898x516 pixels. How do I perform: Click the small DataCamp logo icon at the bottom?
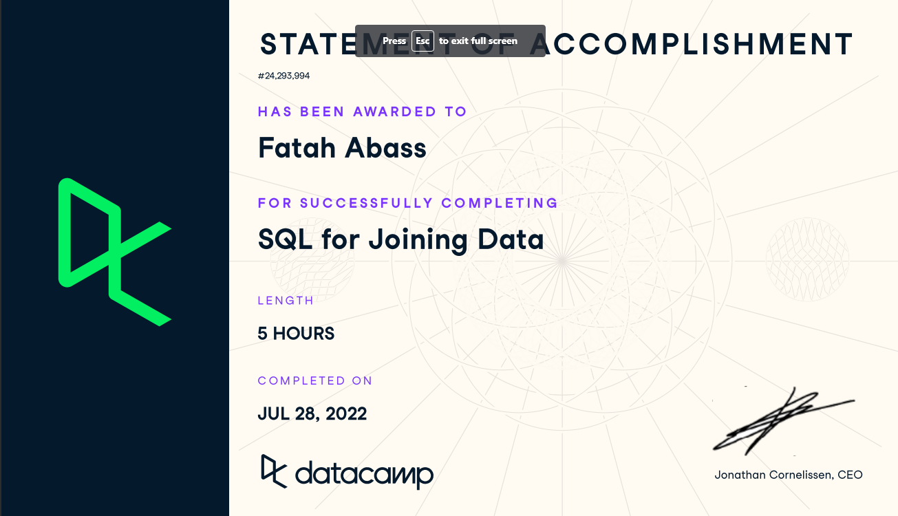click(274, 471)
